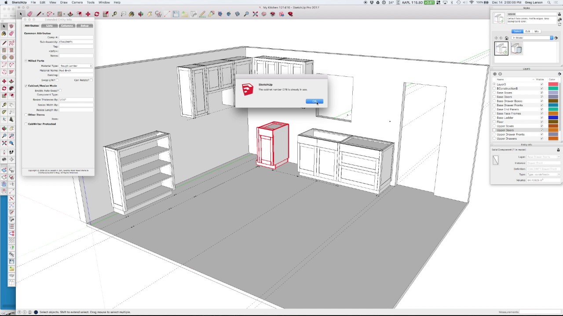Viewport: 563px width, 316px height.
Task: Select the Other Items radio button
Action: pos(26,115)
